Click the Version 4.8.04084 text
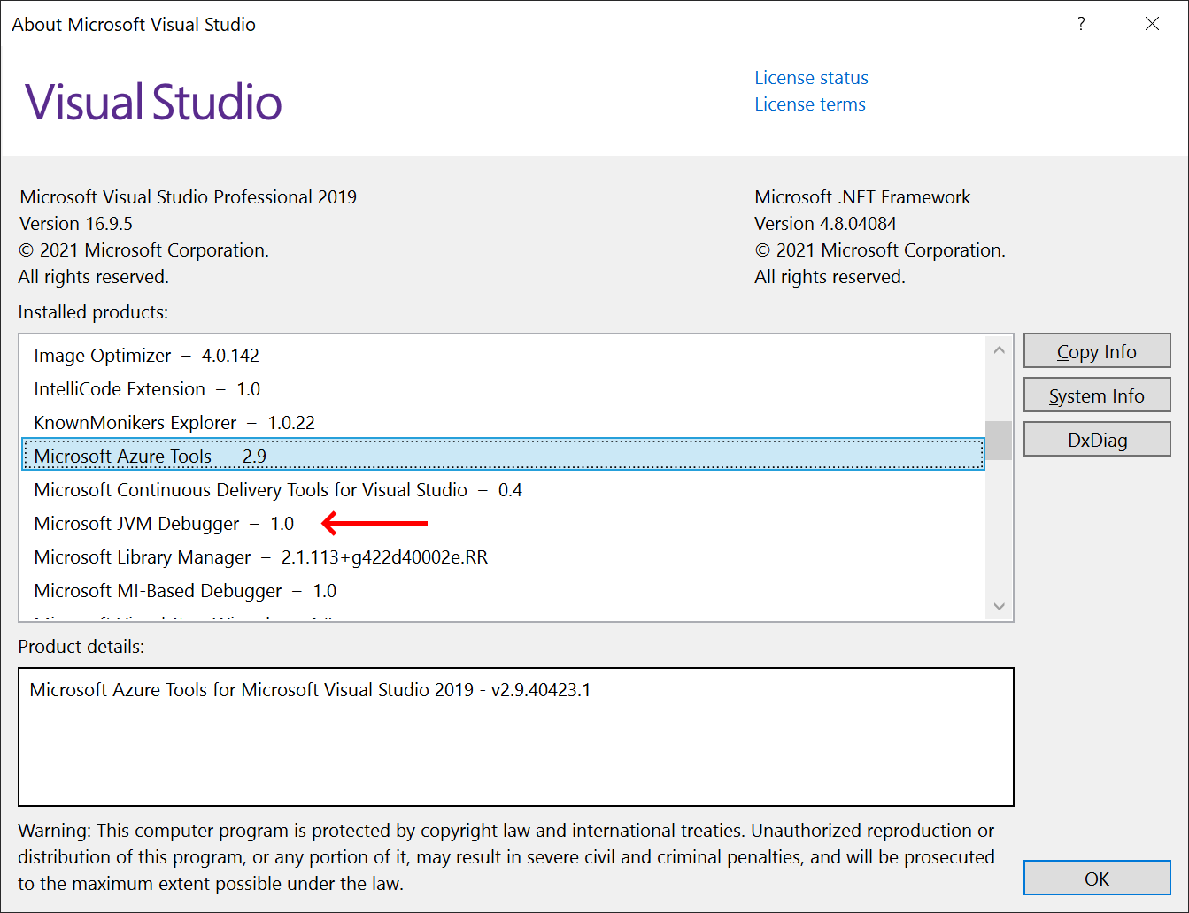 pos(825,224)
